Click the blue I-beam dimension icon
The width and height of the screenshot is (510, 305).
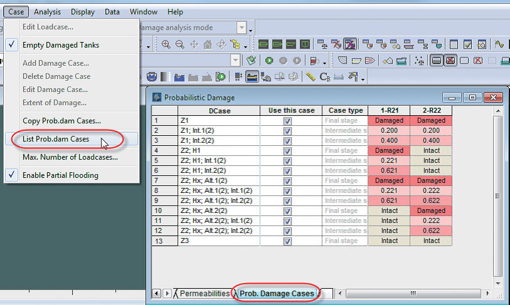pos(338,77)
